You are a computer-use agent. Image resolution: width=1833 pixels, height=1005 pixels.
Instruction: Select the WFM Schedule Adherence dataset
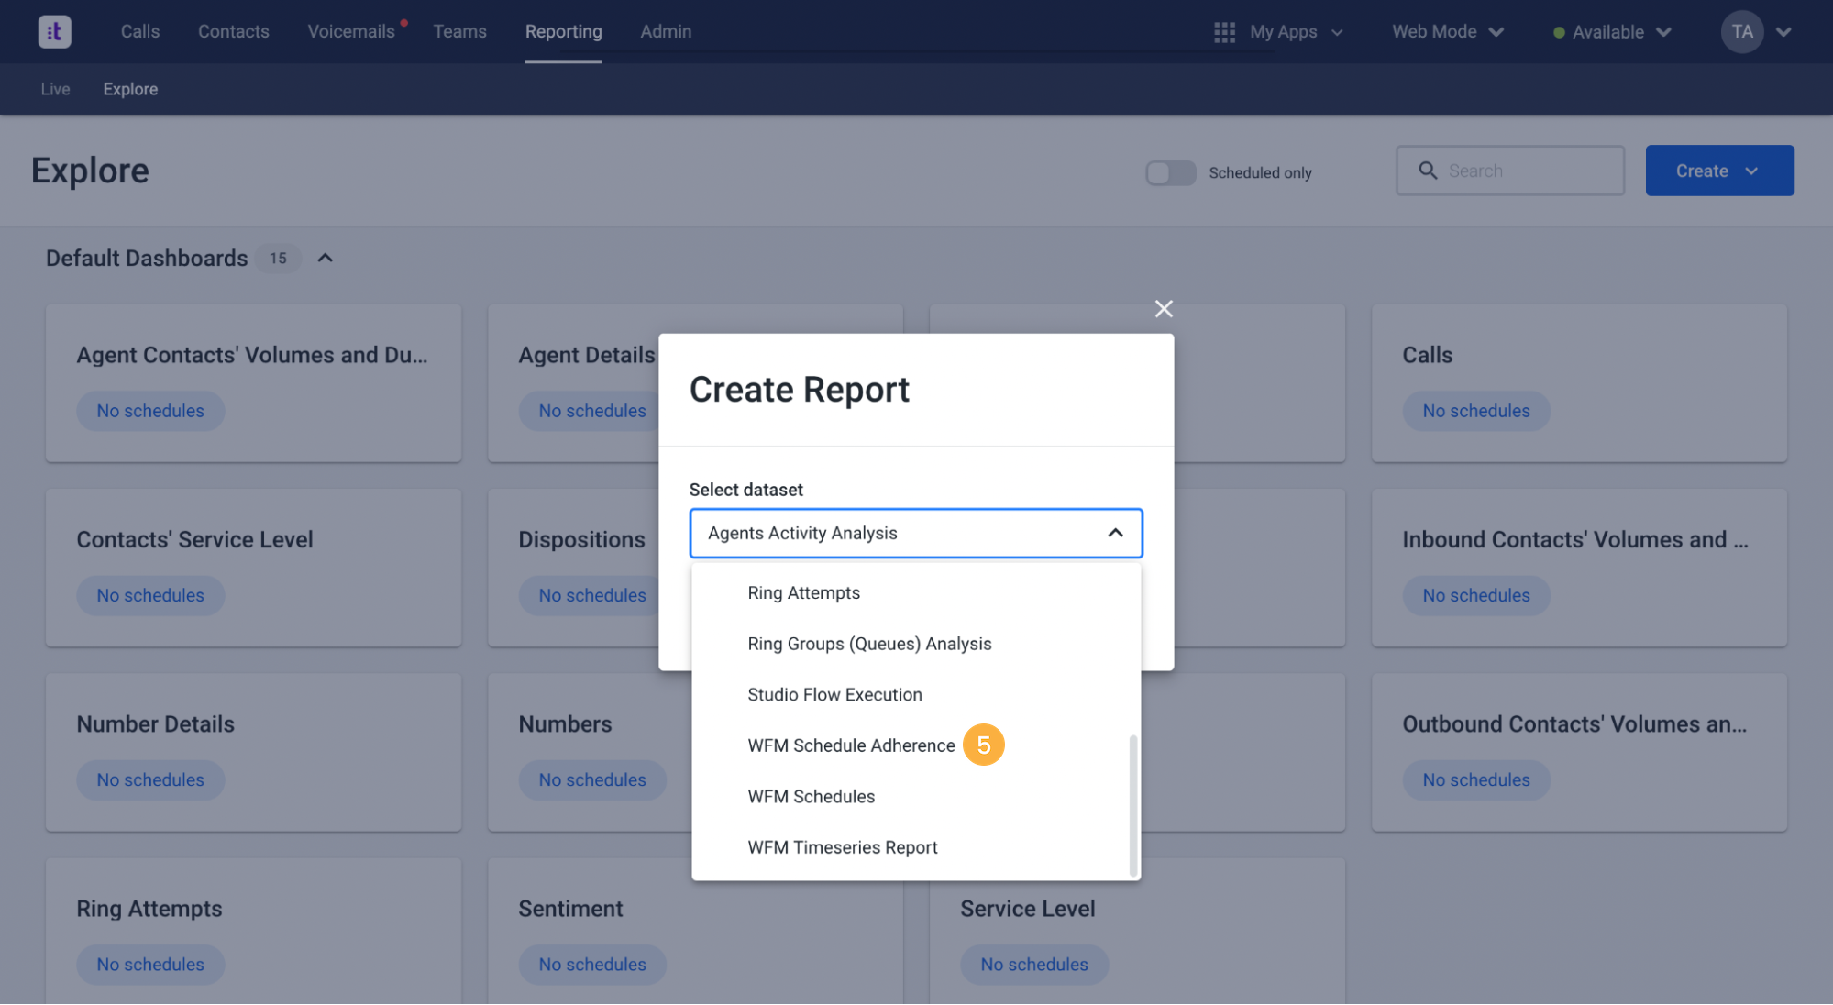click(849, 745)
